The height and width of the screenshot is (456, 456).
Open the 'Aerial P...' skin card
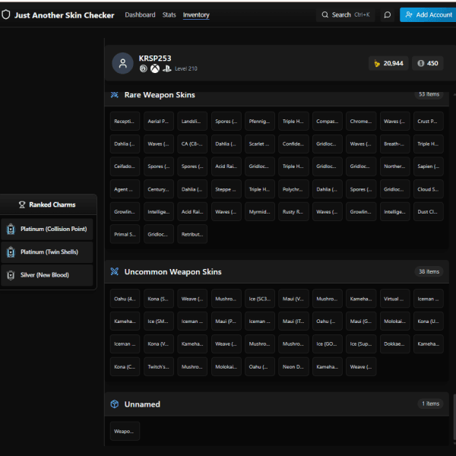coord(159,121)
